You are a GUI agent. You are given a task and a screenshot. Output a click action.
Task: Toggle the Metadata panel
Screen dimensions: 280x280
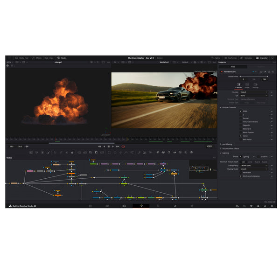click(x=246, y=58)
